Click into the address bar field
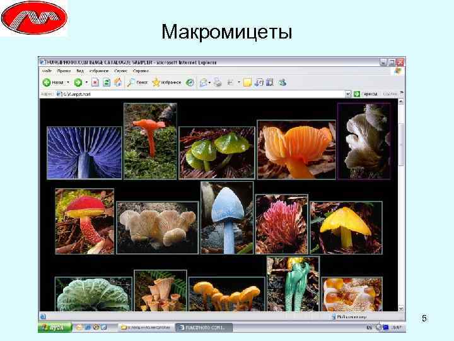The width and height of the screenshot is (454, 341). click(202, 94)
